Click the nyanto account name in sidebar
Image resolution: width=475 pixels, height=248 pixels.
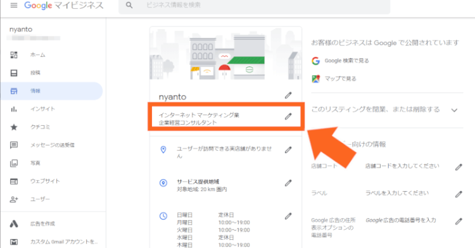[21, 29]
